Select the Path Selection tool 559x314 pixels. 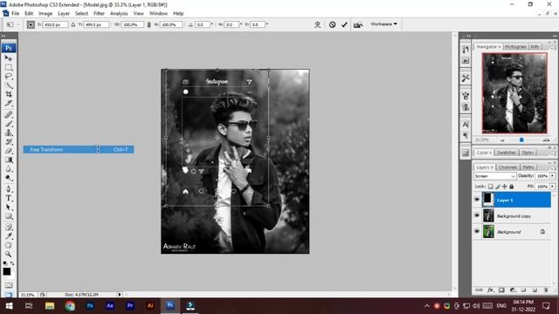pos(8,208)
